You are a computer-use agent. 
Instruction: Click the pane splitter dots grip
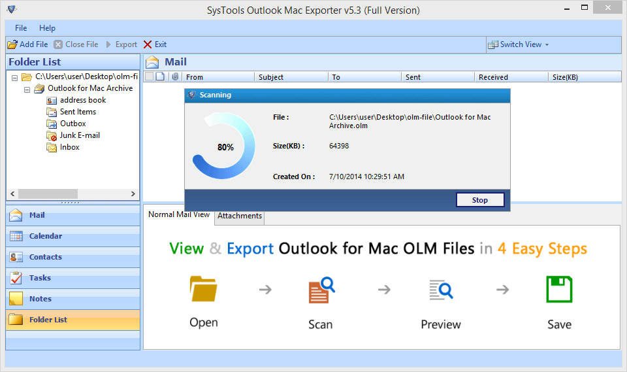coord(70,203)
